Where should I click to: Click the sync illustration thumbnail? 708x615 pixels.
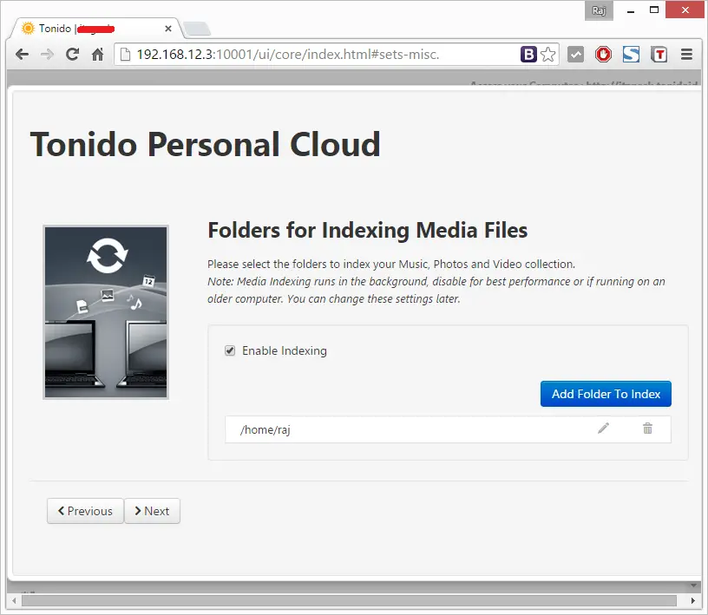tap(106, 312)
